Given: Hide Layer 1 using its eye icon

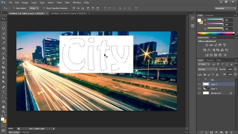Looking at the screenshot, I should click(199, 89).
